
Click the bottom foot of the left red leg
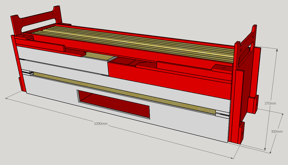click(21, 84)
